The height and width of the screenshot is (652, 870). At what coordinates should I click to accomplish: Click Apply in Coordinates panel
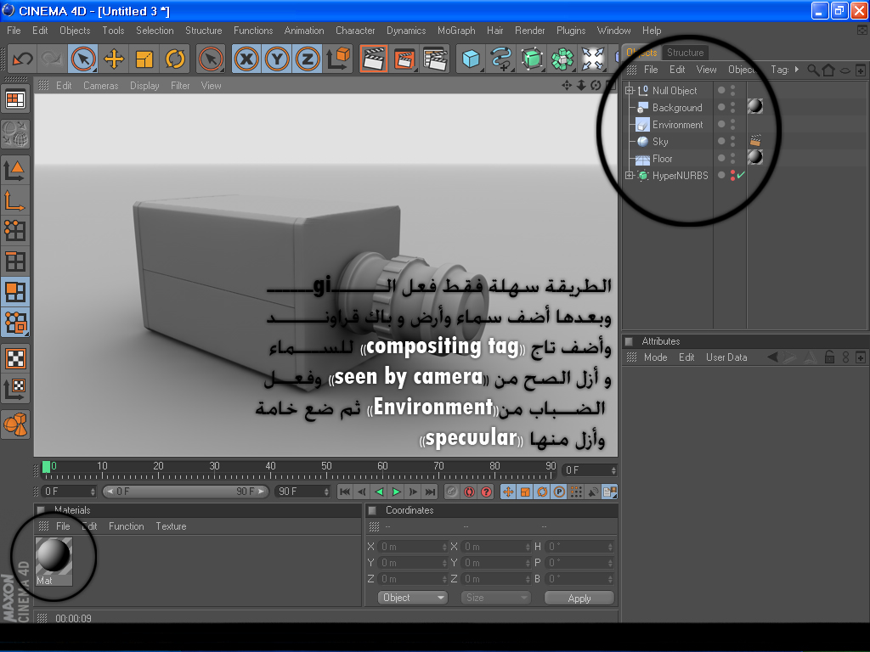coord(579,599)
